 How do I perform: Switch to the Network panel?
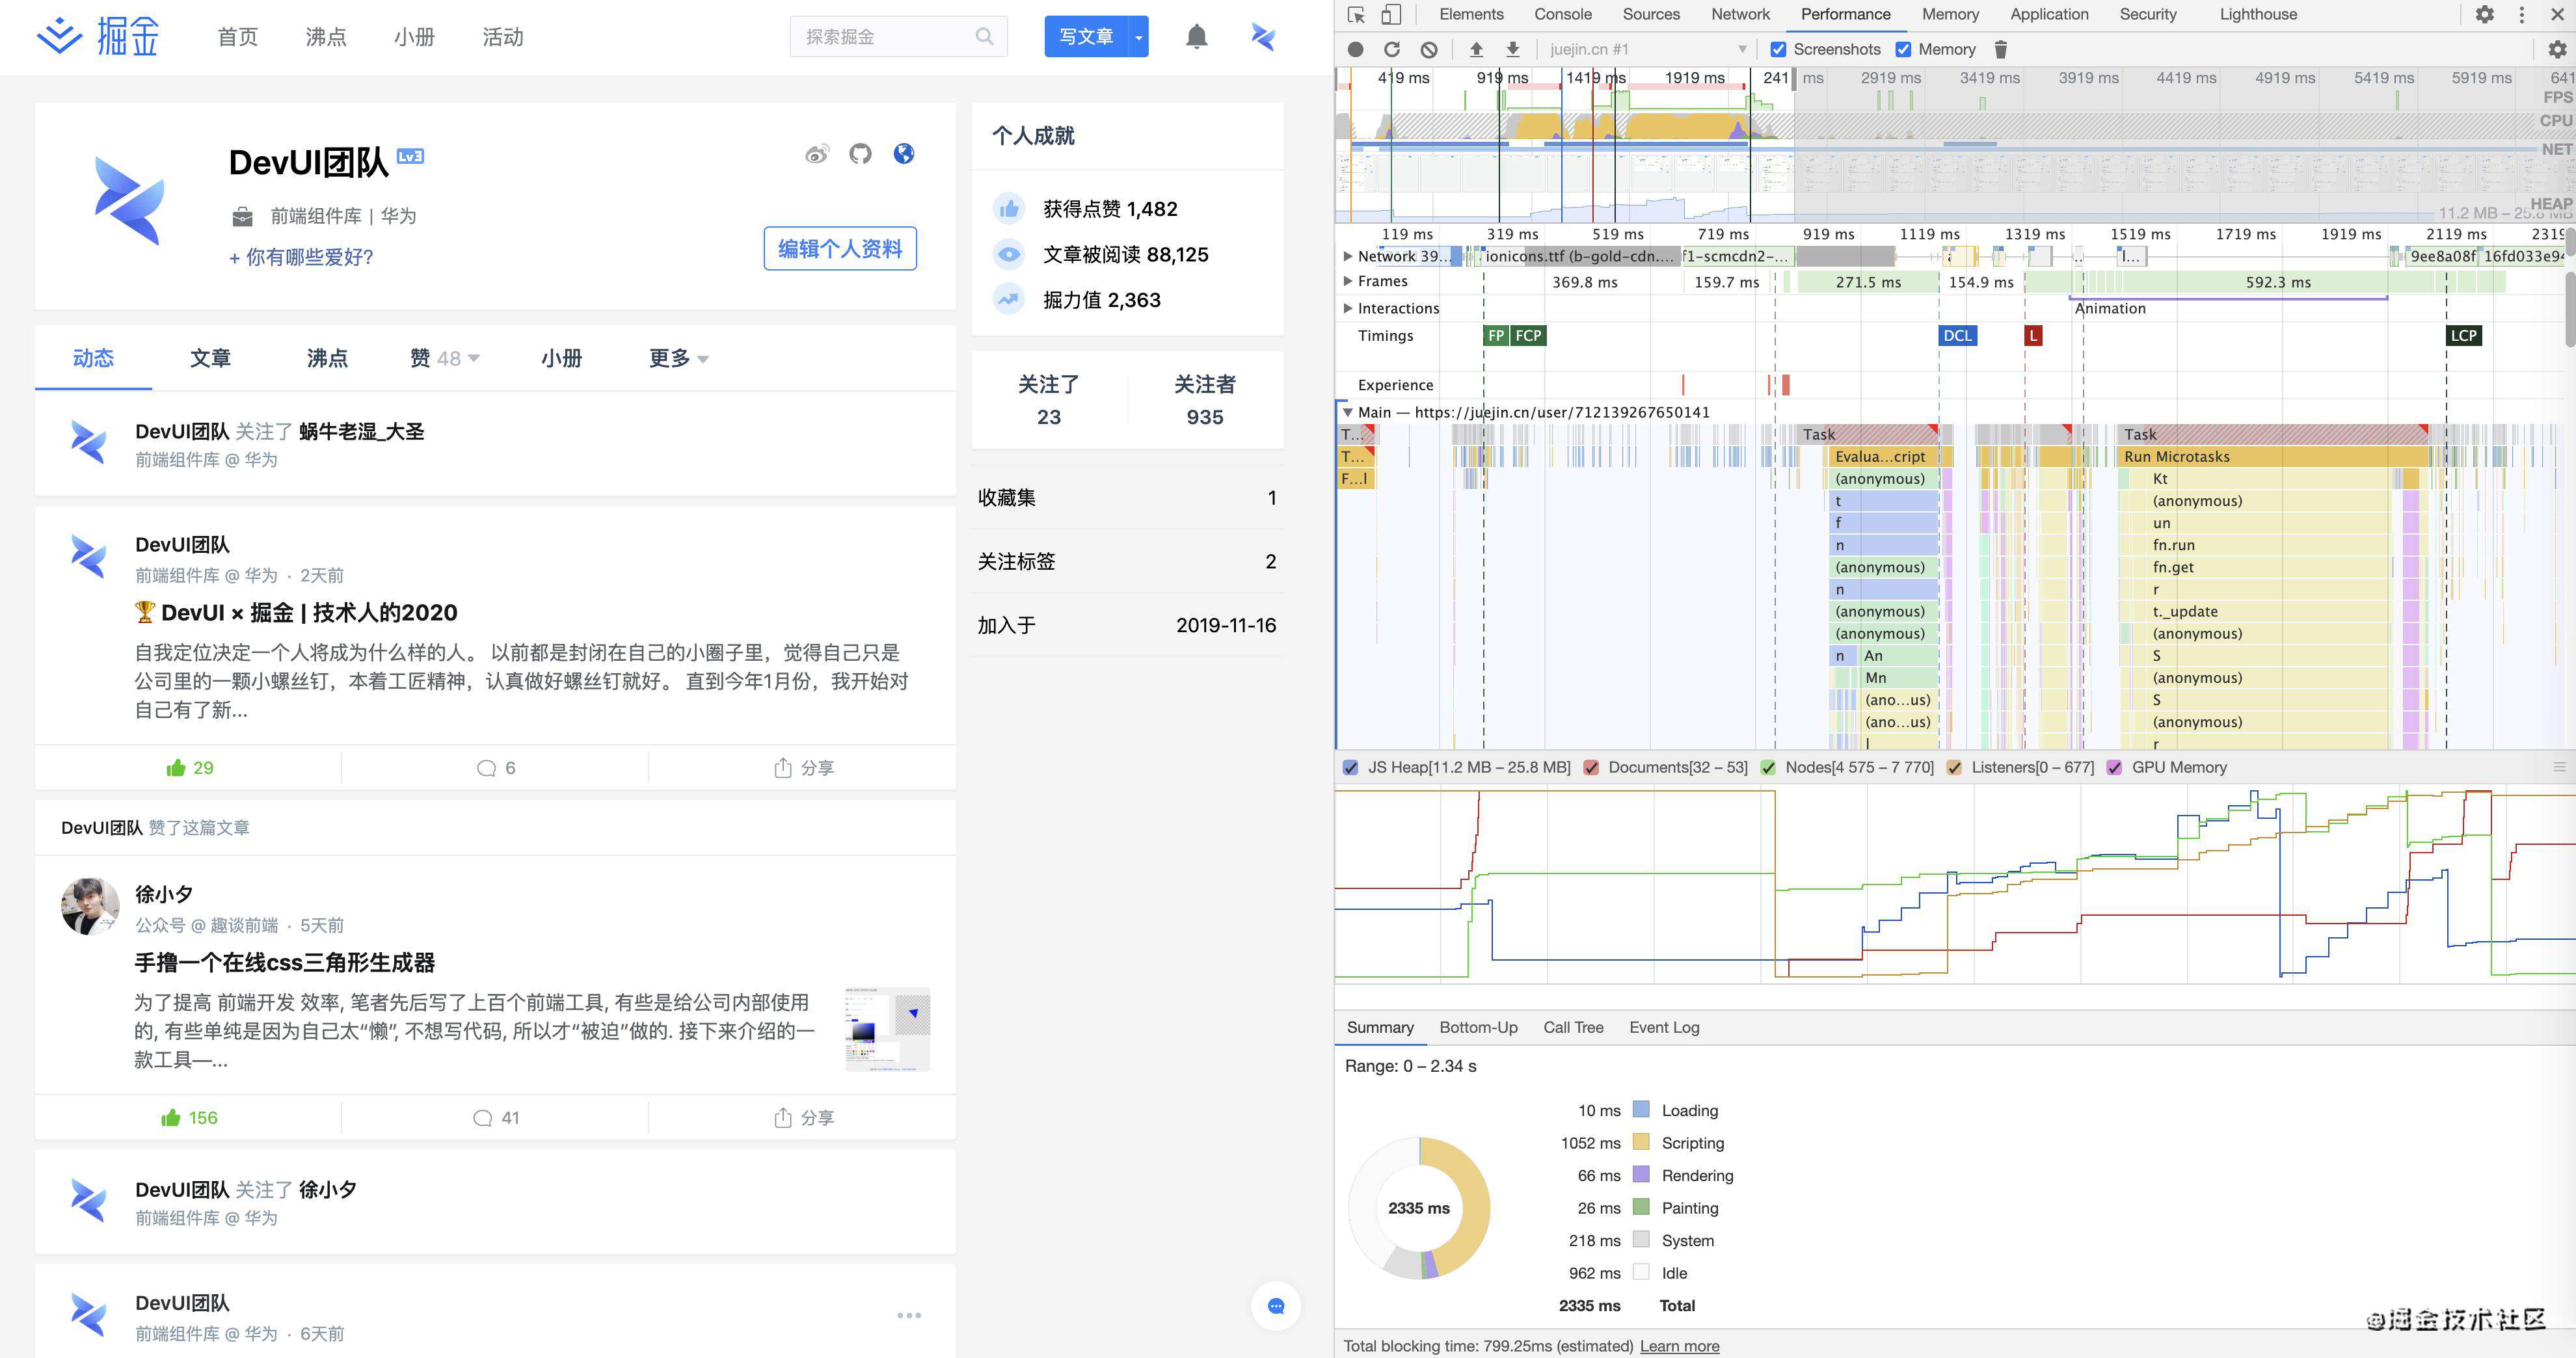tap(1740, 14)
